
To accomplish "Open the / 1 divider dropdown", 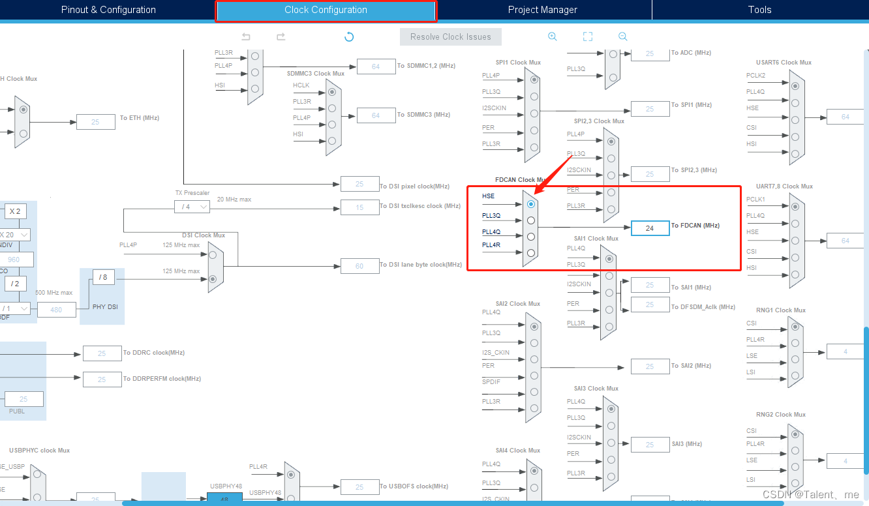I will [14, 308].
